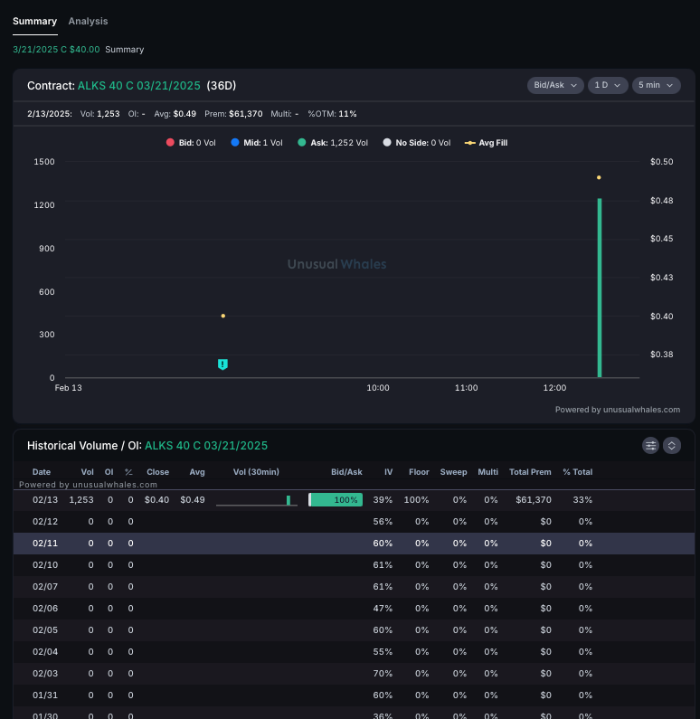
Task: Click the tall green Ask volume bar
Action: point(600,288)
